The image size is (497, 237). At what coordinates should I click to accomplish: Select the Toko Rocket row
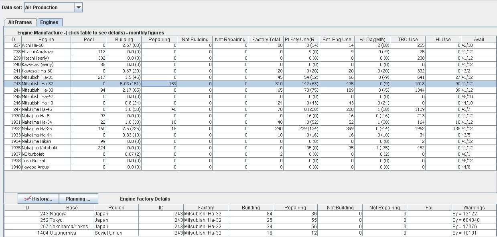pyautogui.click(x=250, y=161)
